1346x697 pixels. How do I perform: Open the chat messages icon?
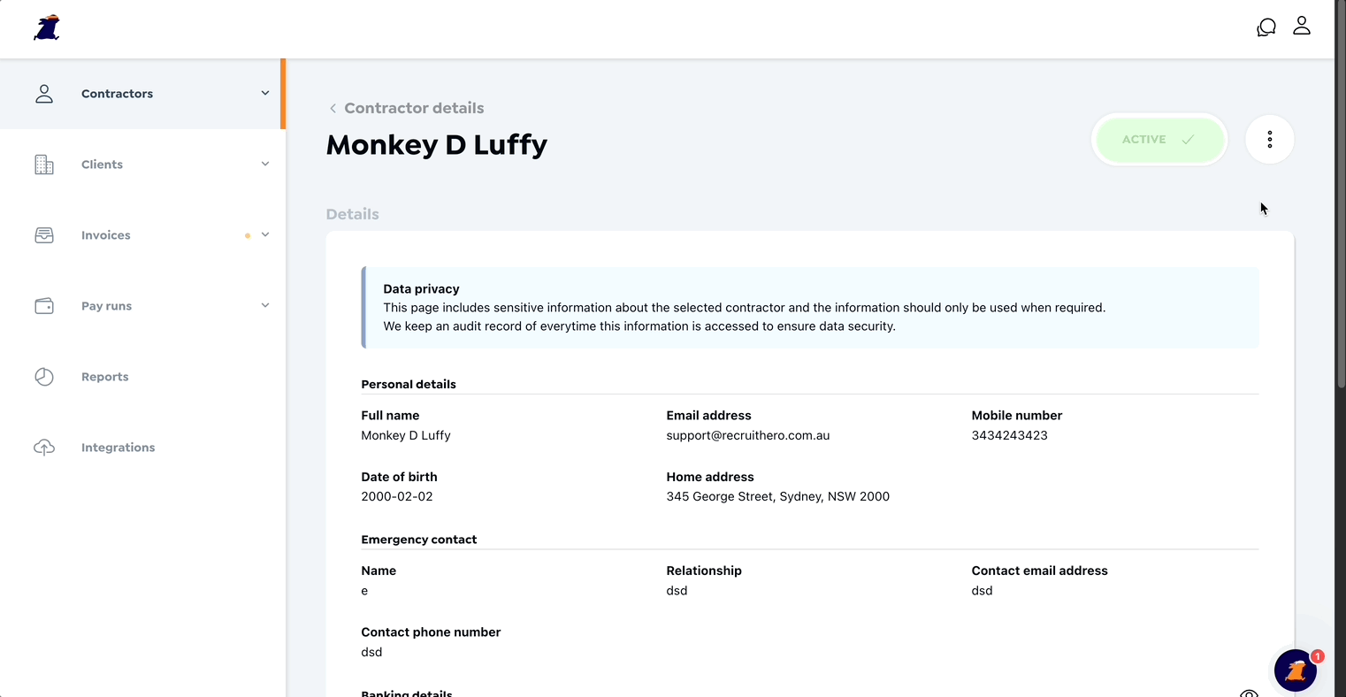point(1266,27)
